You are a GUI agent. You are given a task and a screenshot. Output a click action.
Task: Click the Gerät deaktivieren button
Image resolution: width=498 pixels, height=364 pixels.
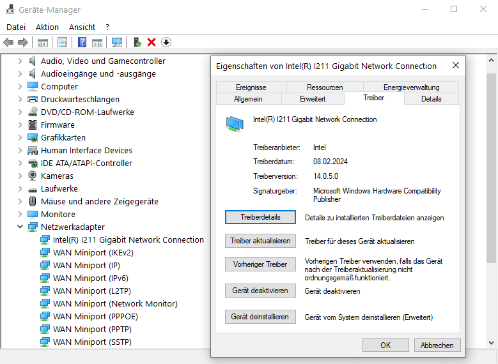tap(260, 291)
